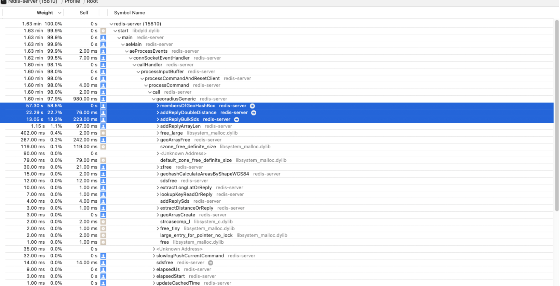Viewport: 560px width, 286px height.
Task: Expand the addReplyDoubleDistance node
Action: click(158, 113)
